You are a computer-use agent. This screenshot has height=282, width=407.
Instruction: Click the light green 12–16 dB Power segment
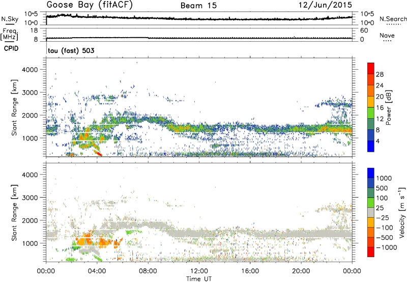(371, 112)
